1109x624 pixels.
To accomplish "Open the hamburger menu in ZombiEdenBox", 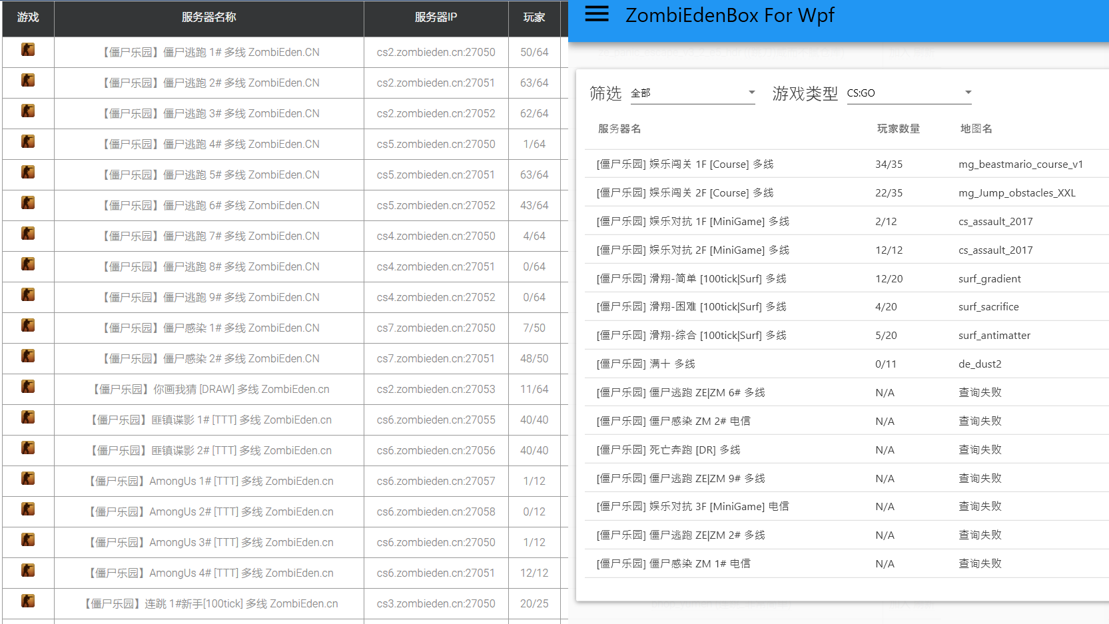I will [596, 14].
